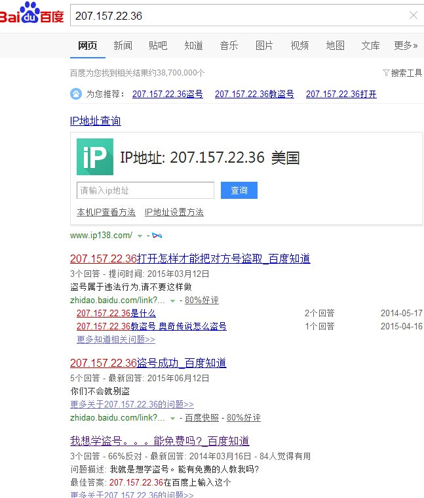Open the 地图 tab
Screen dimensions: 424x498
[x=335, y=45]
